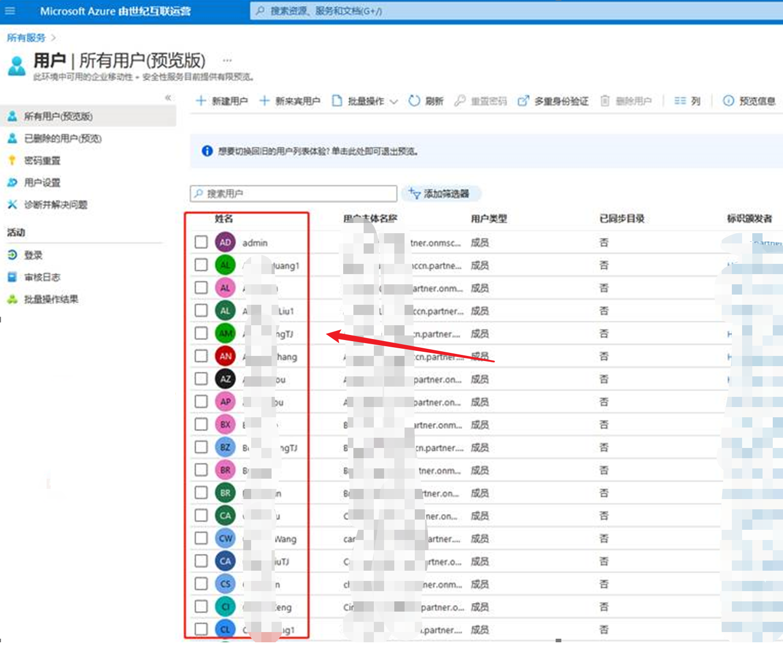Click the Refresh icon in toolbar

[x=414, y=101]
